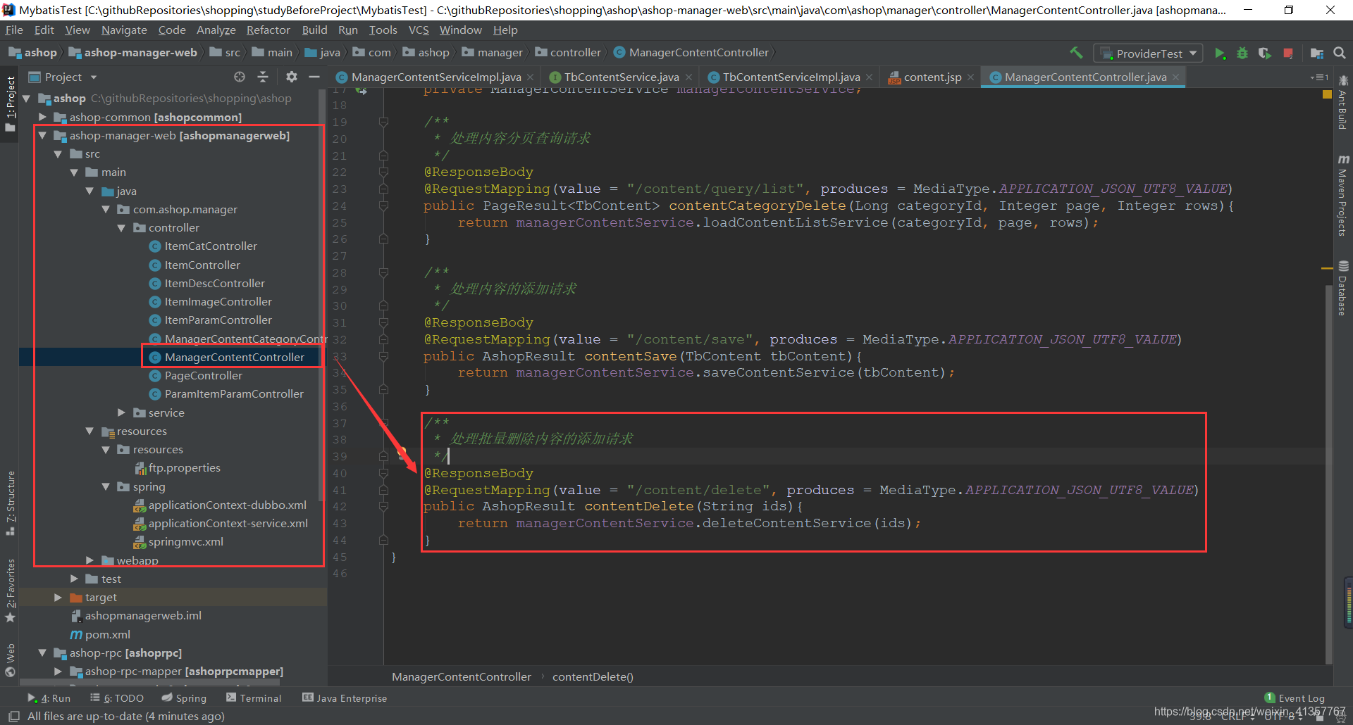Screen dimensions: 1353x725
Task: Click the Project tree vertical scrollbar
Action: (322, 296)
